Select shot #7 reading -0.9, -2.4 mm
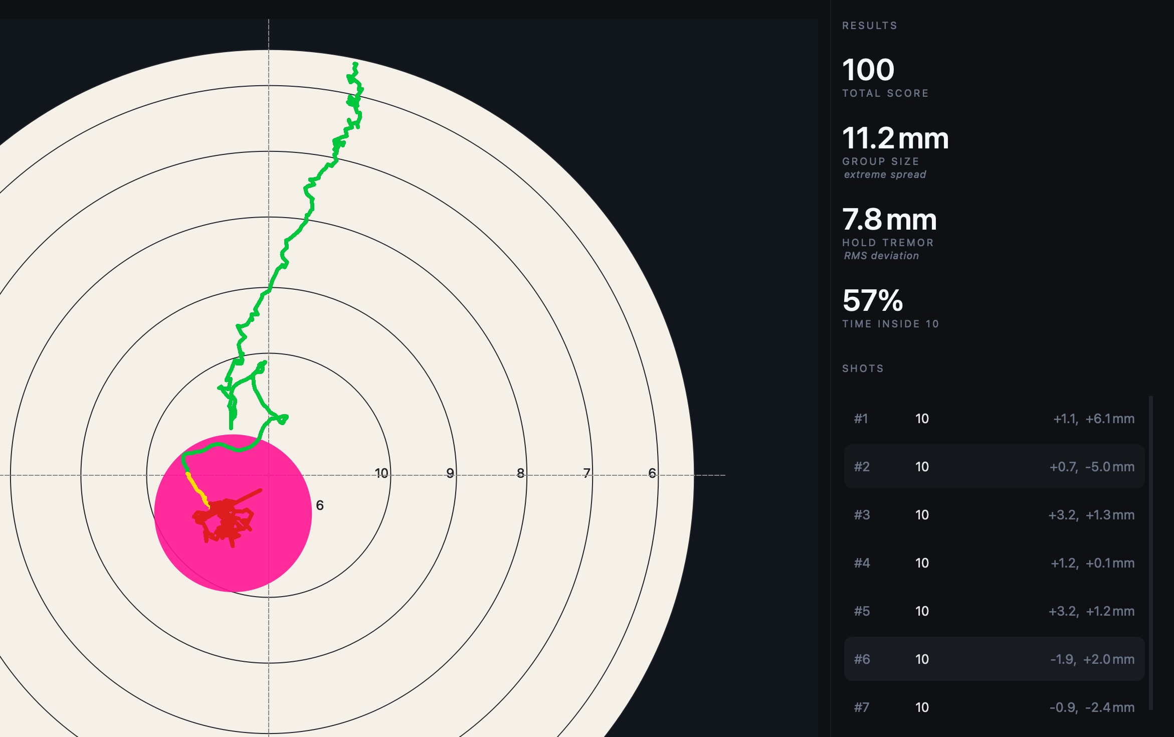 994,707
